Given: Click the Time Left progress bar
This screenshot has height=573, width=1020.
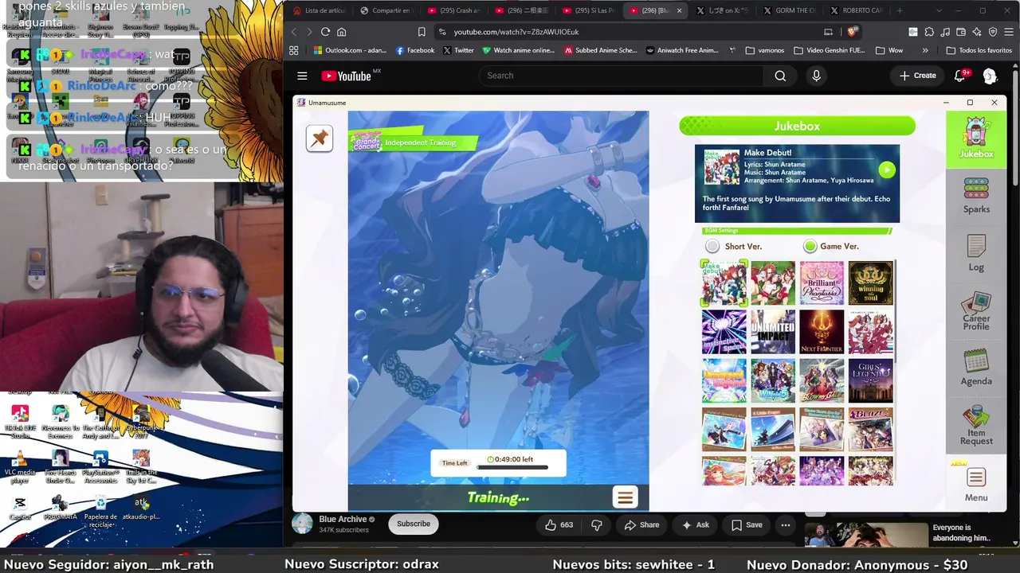Looking at the screenshot, I should tap(512, 467).
